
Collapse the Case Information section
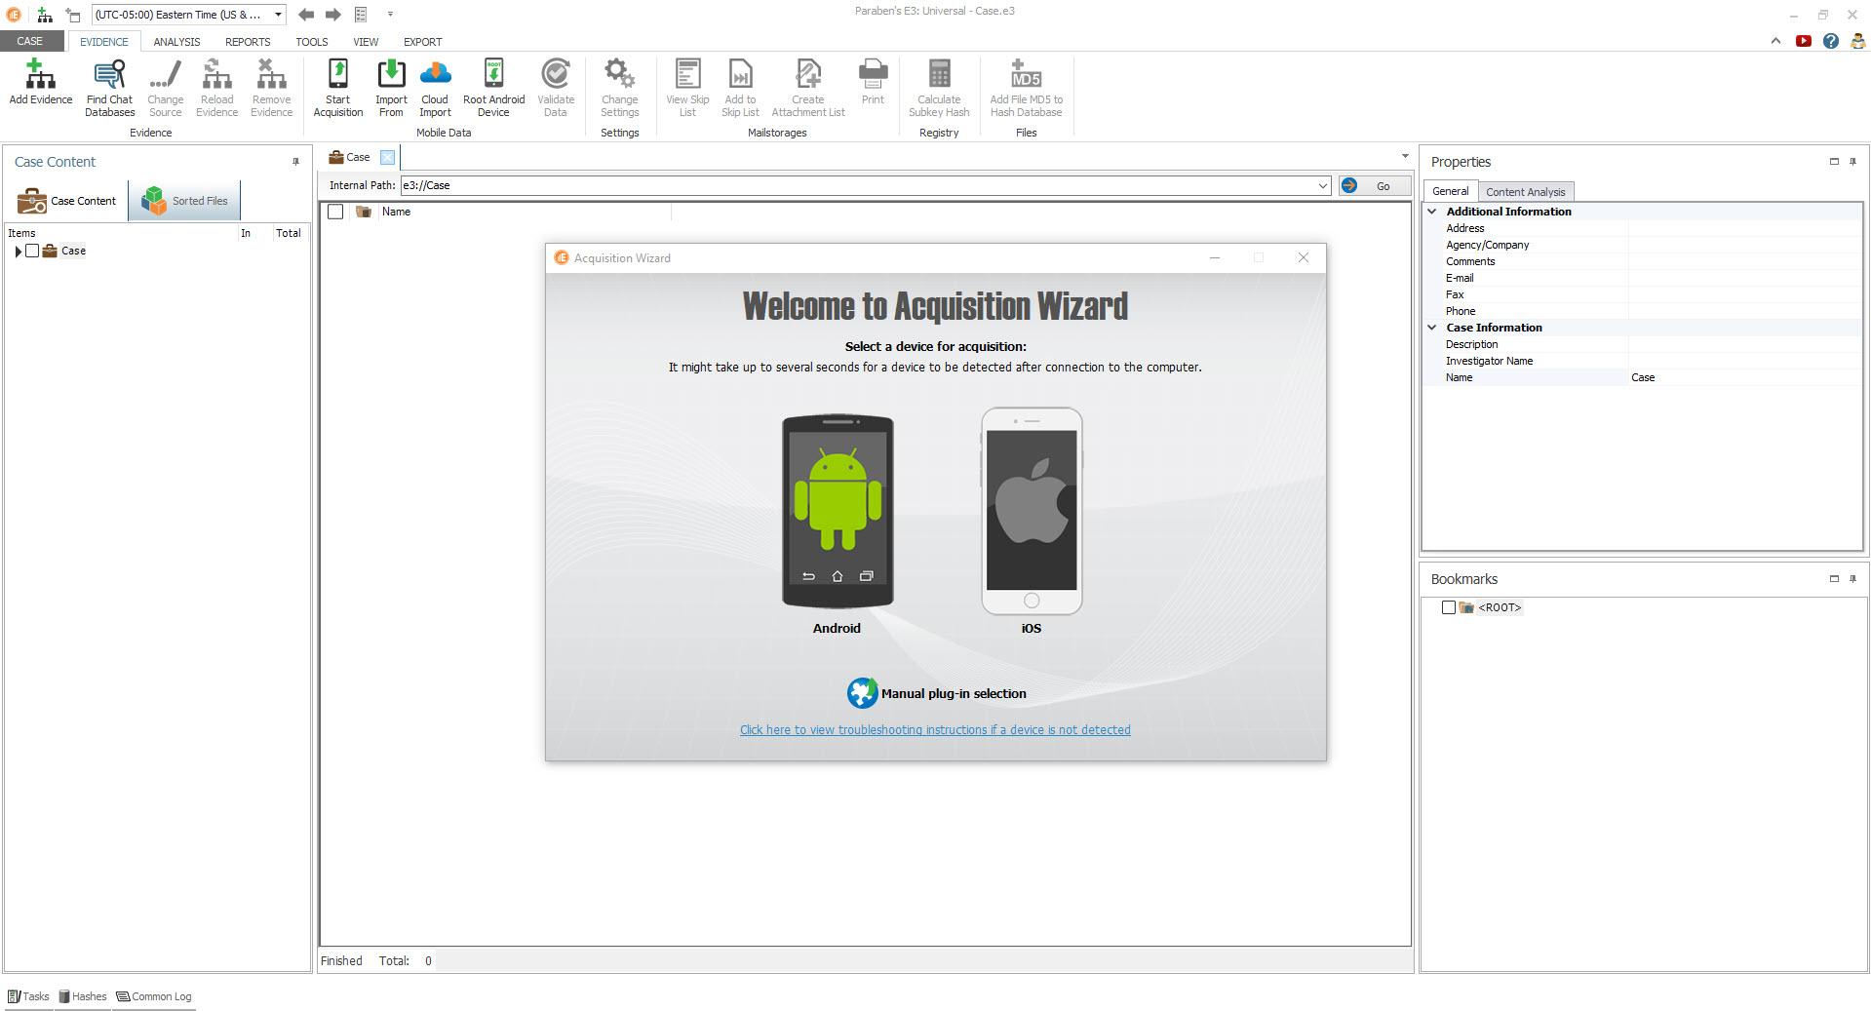point(1432,328)
